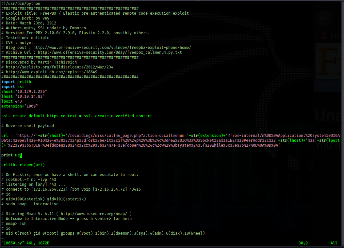Click the 'On Elastix, once we have a shell' comment

[x=70, y=175]
